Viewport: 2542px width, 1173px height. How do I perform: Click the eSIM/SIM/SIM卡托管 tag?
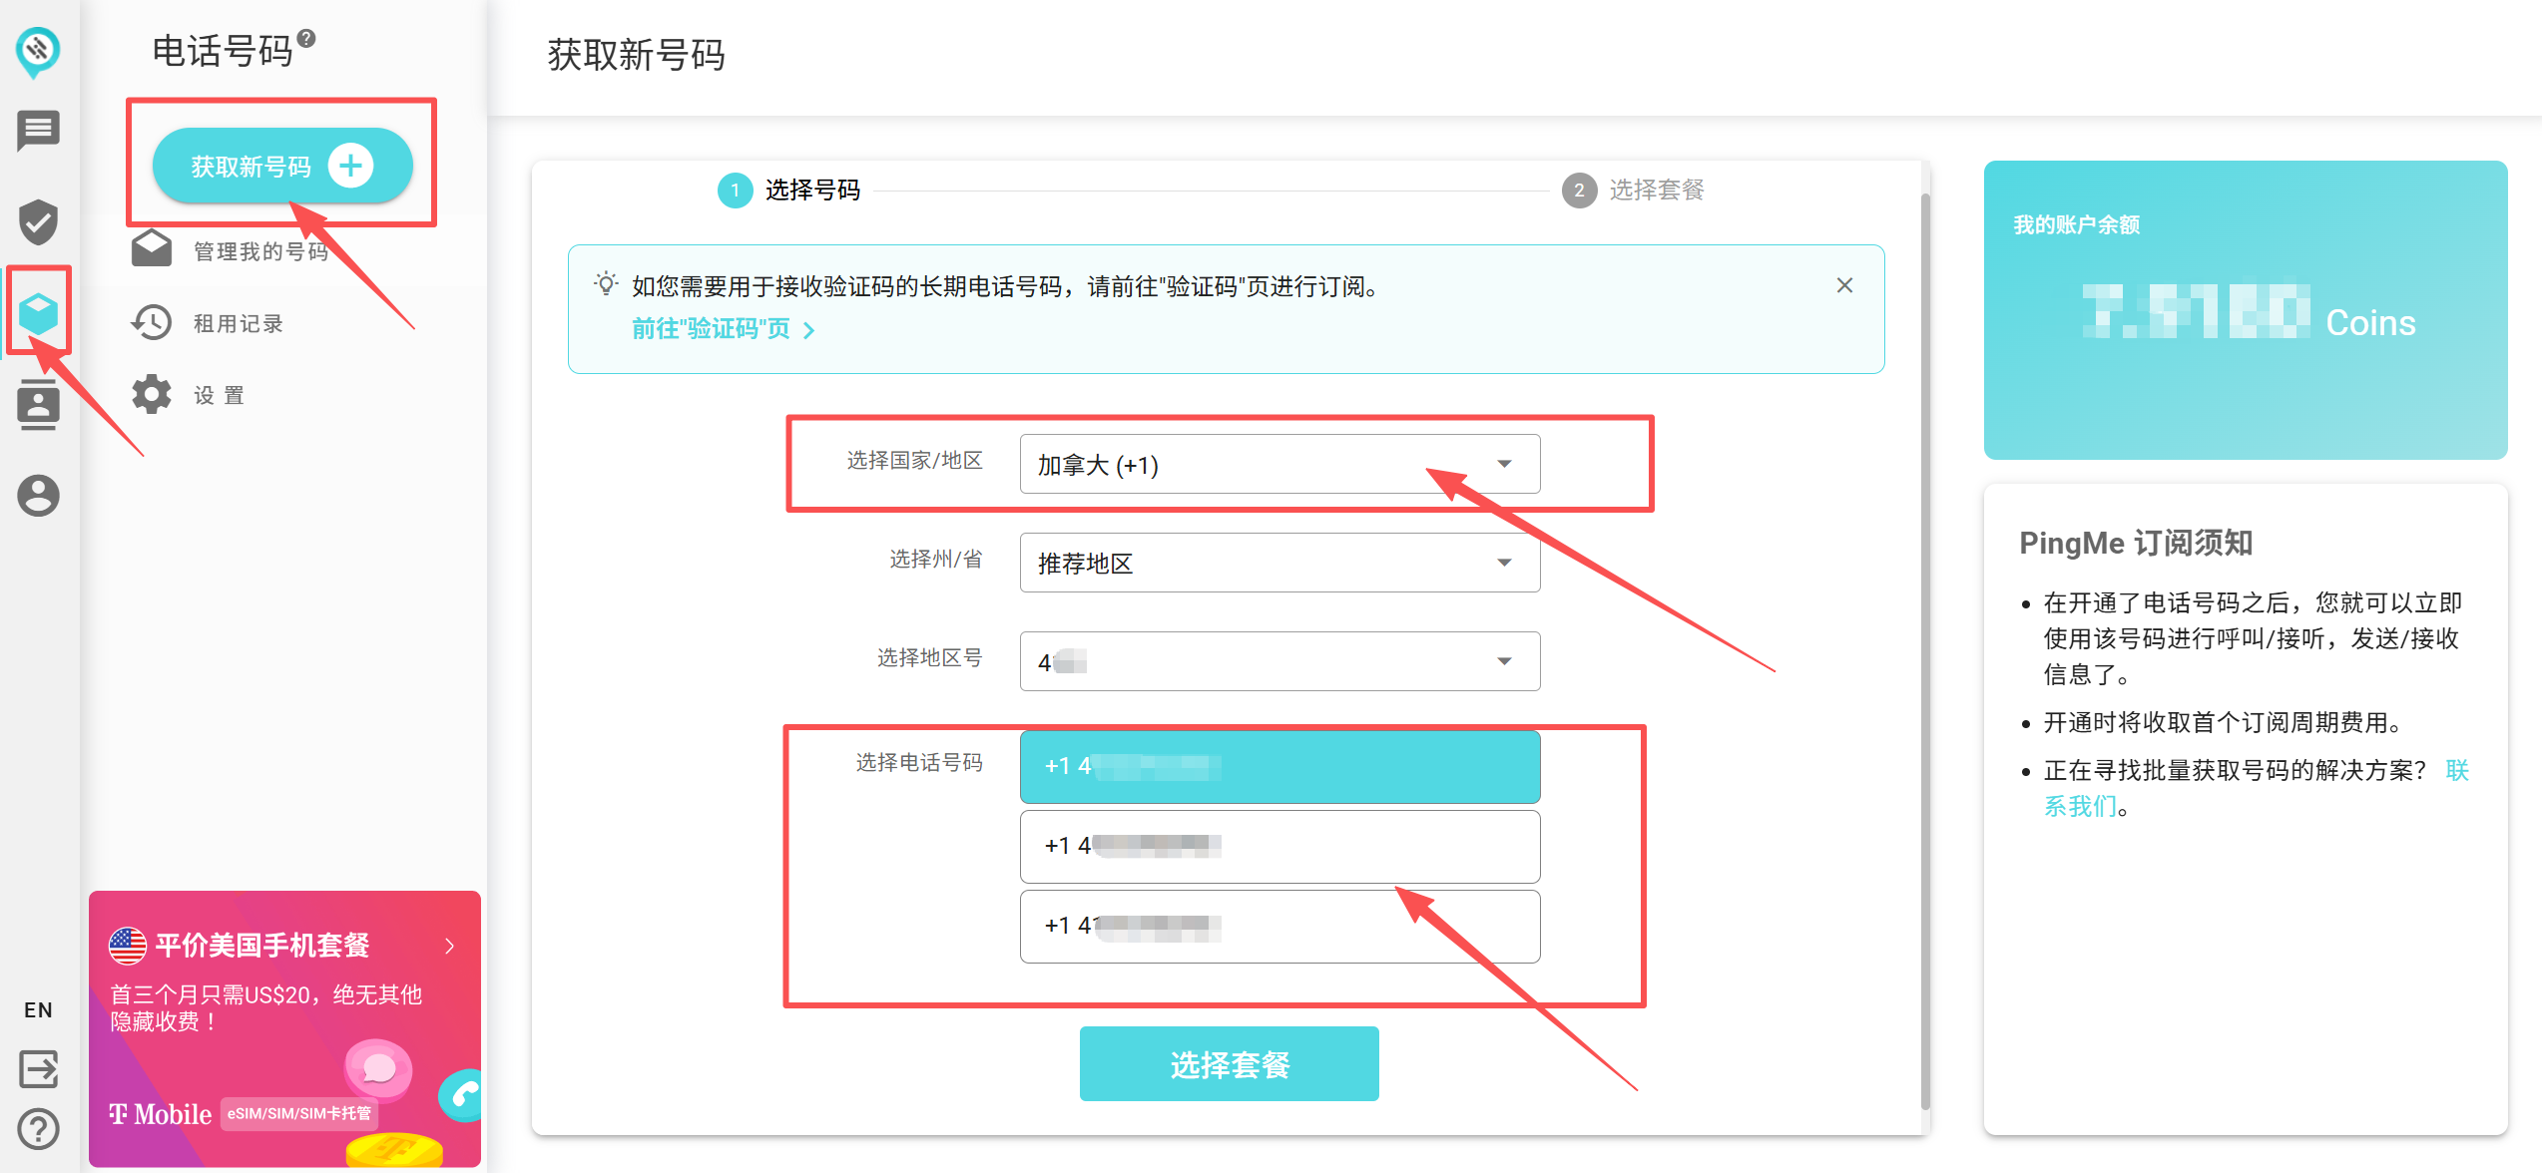299,1113
